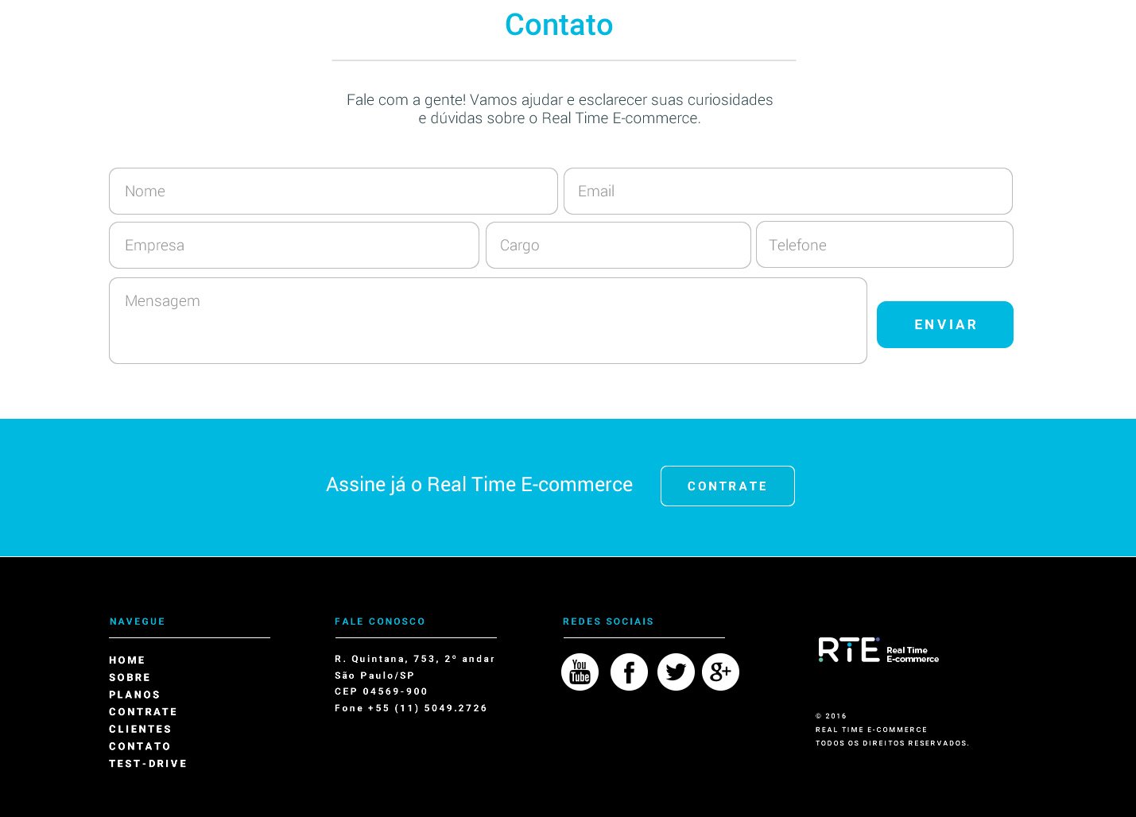
Task: Click the São Paulo/SP text
Action: 374,676
